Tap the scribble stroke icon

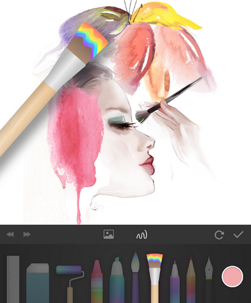click(142, 235)
